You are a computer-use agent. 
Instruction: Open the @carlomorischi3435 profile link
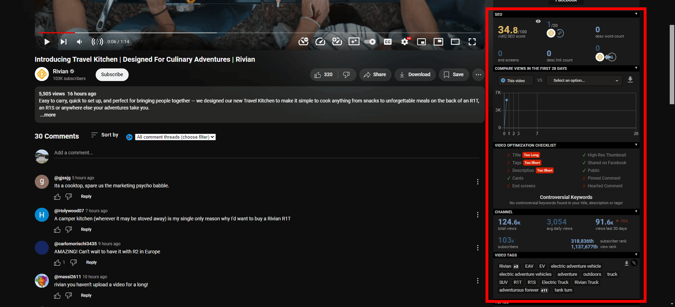[75, 243]
